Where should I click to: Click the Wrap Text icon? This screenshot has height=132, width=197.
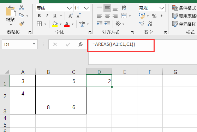(124, 8)
